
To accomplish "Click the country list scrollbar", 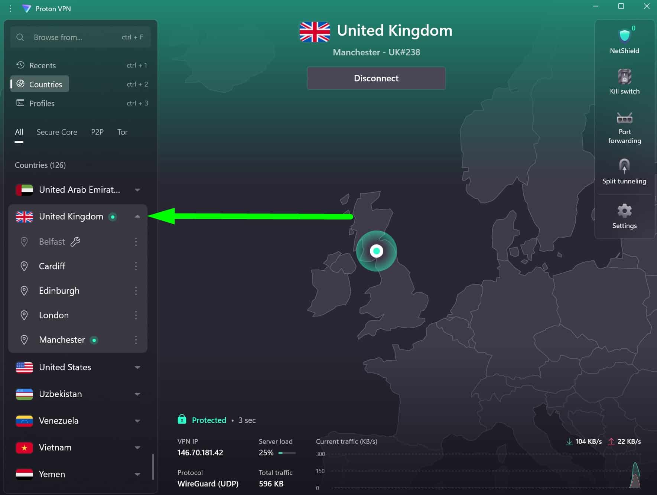I will (153, 467).
